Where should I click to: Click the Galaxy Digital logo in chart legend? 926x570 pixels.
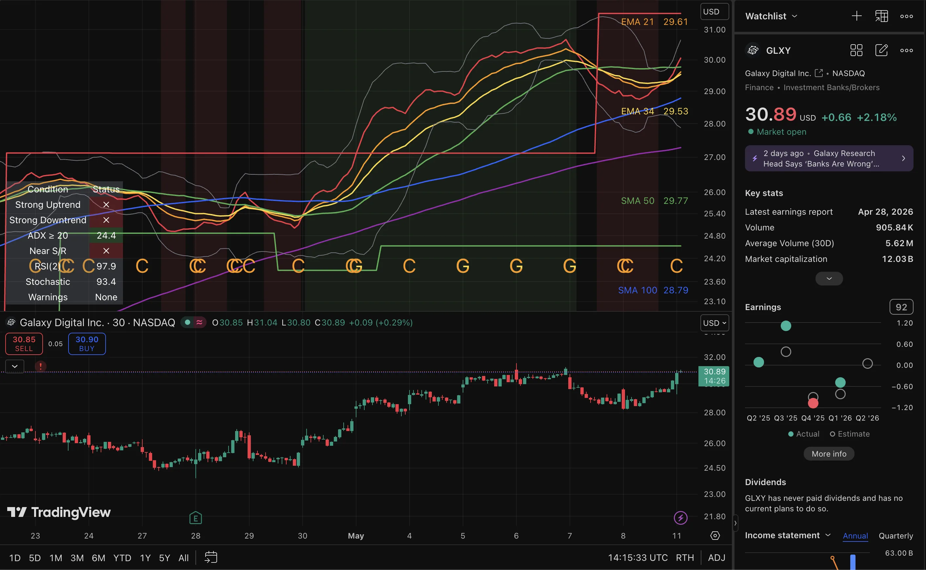pyautogui.click(x=11, y=322)
